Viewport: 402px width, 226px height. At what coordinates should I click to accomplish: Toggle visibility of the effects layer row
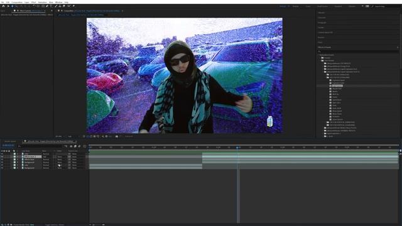click(2, 159)
